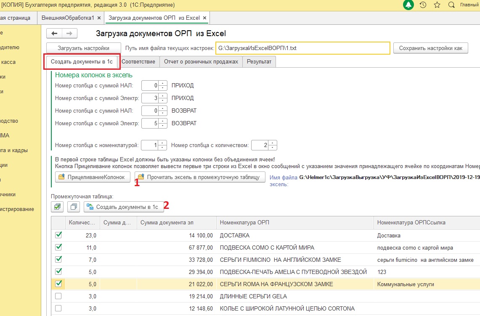This screenshot has width=480, height=316.
Task: Click the back navigation arrow
Action: (x=54, y=34)
